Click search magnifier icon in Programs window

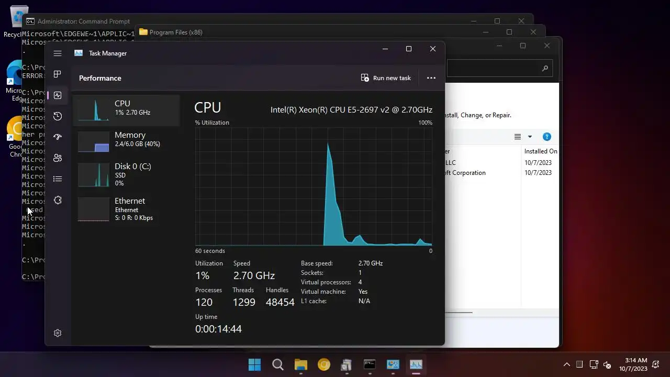point(545,68)
